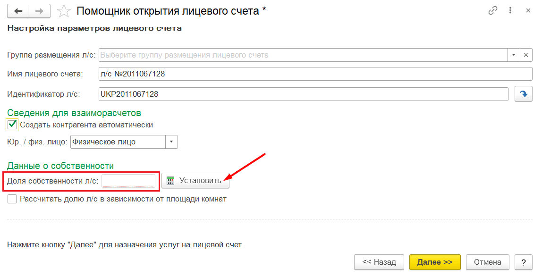This screenshot has height=277, width=542.
Task: Cancel the wizard with Отмена
Action: 488,262
